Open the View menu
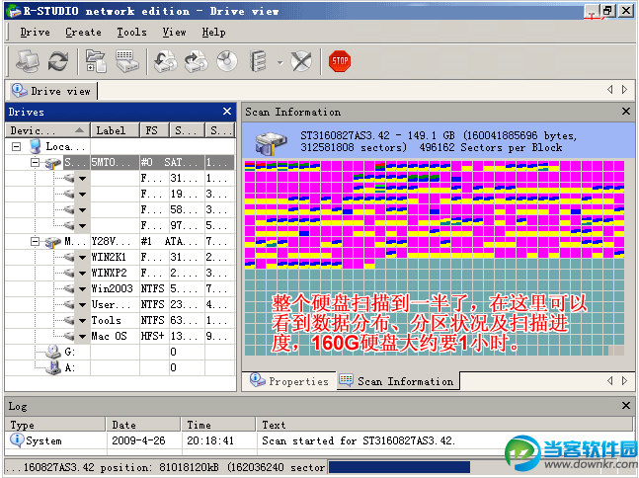This screenshot has width=639, height=478. 174,32
